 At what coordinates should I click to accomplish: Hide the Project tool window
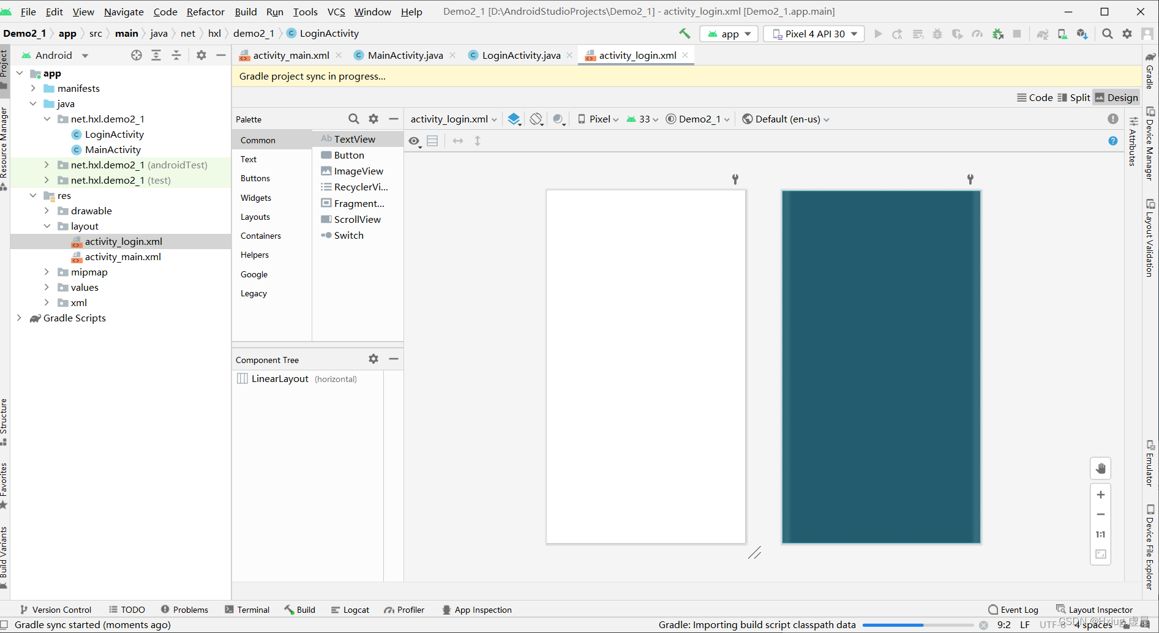[221, 55]
